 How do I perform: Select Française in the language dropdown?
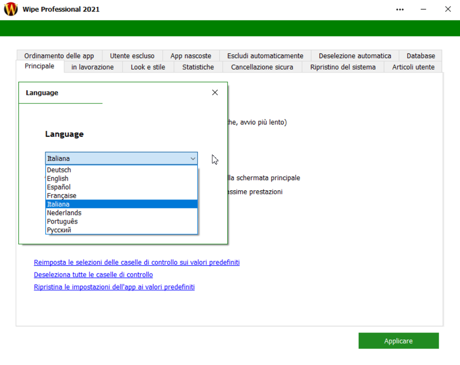(x=122, y=196)
